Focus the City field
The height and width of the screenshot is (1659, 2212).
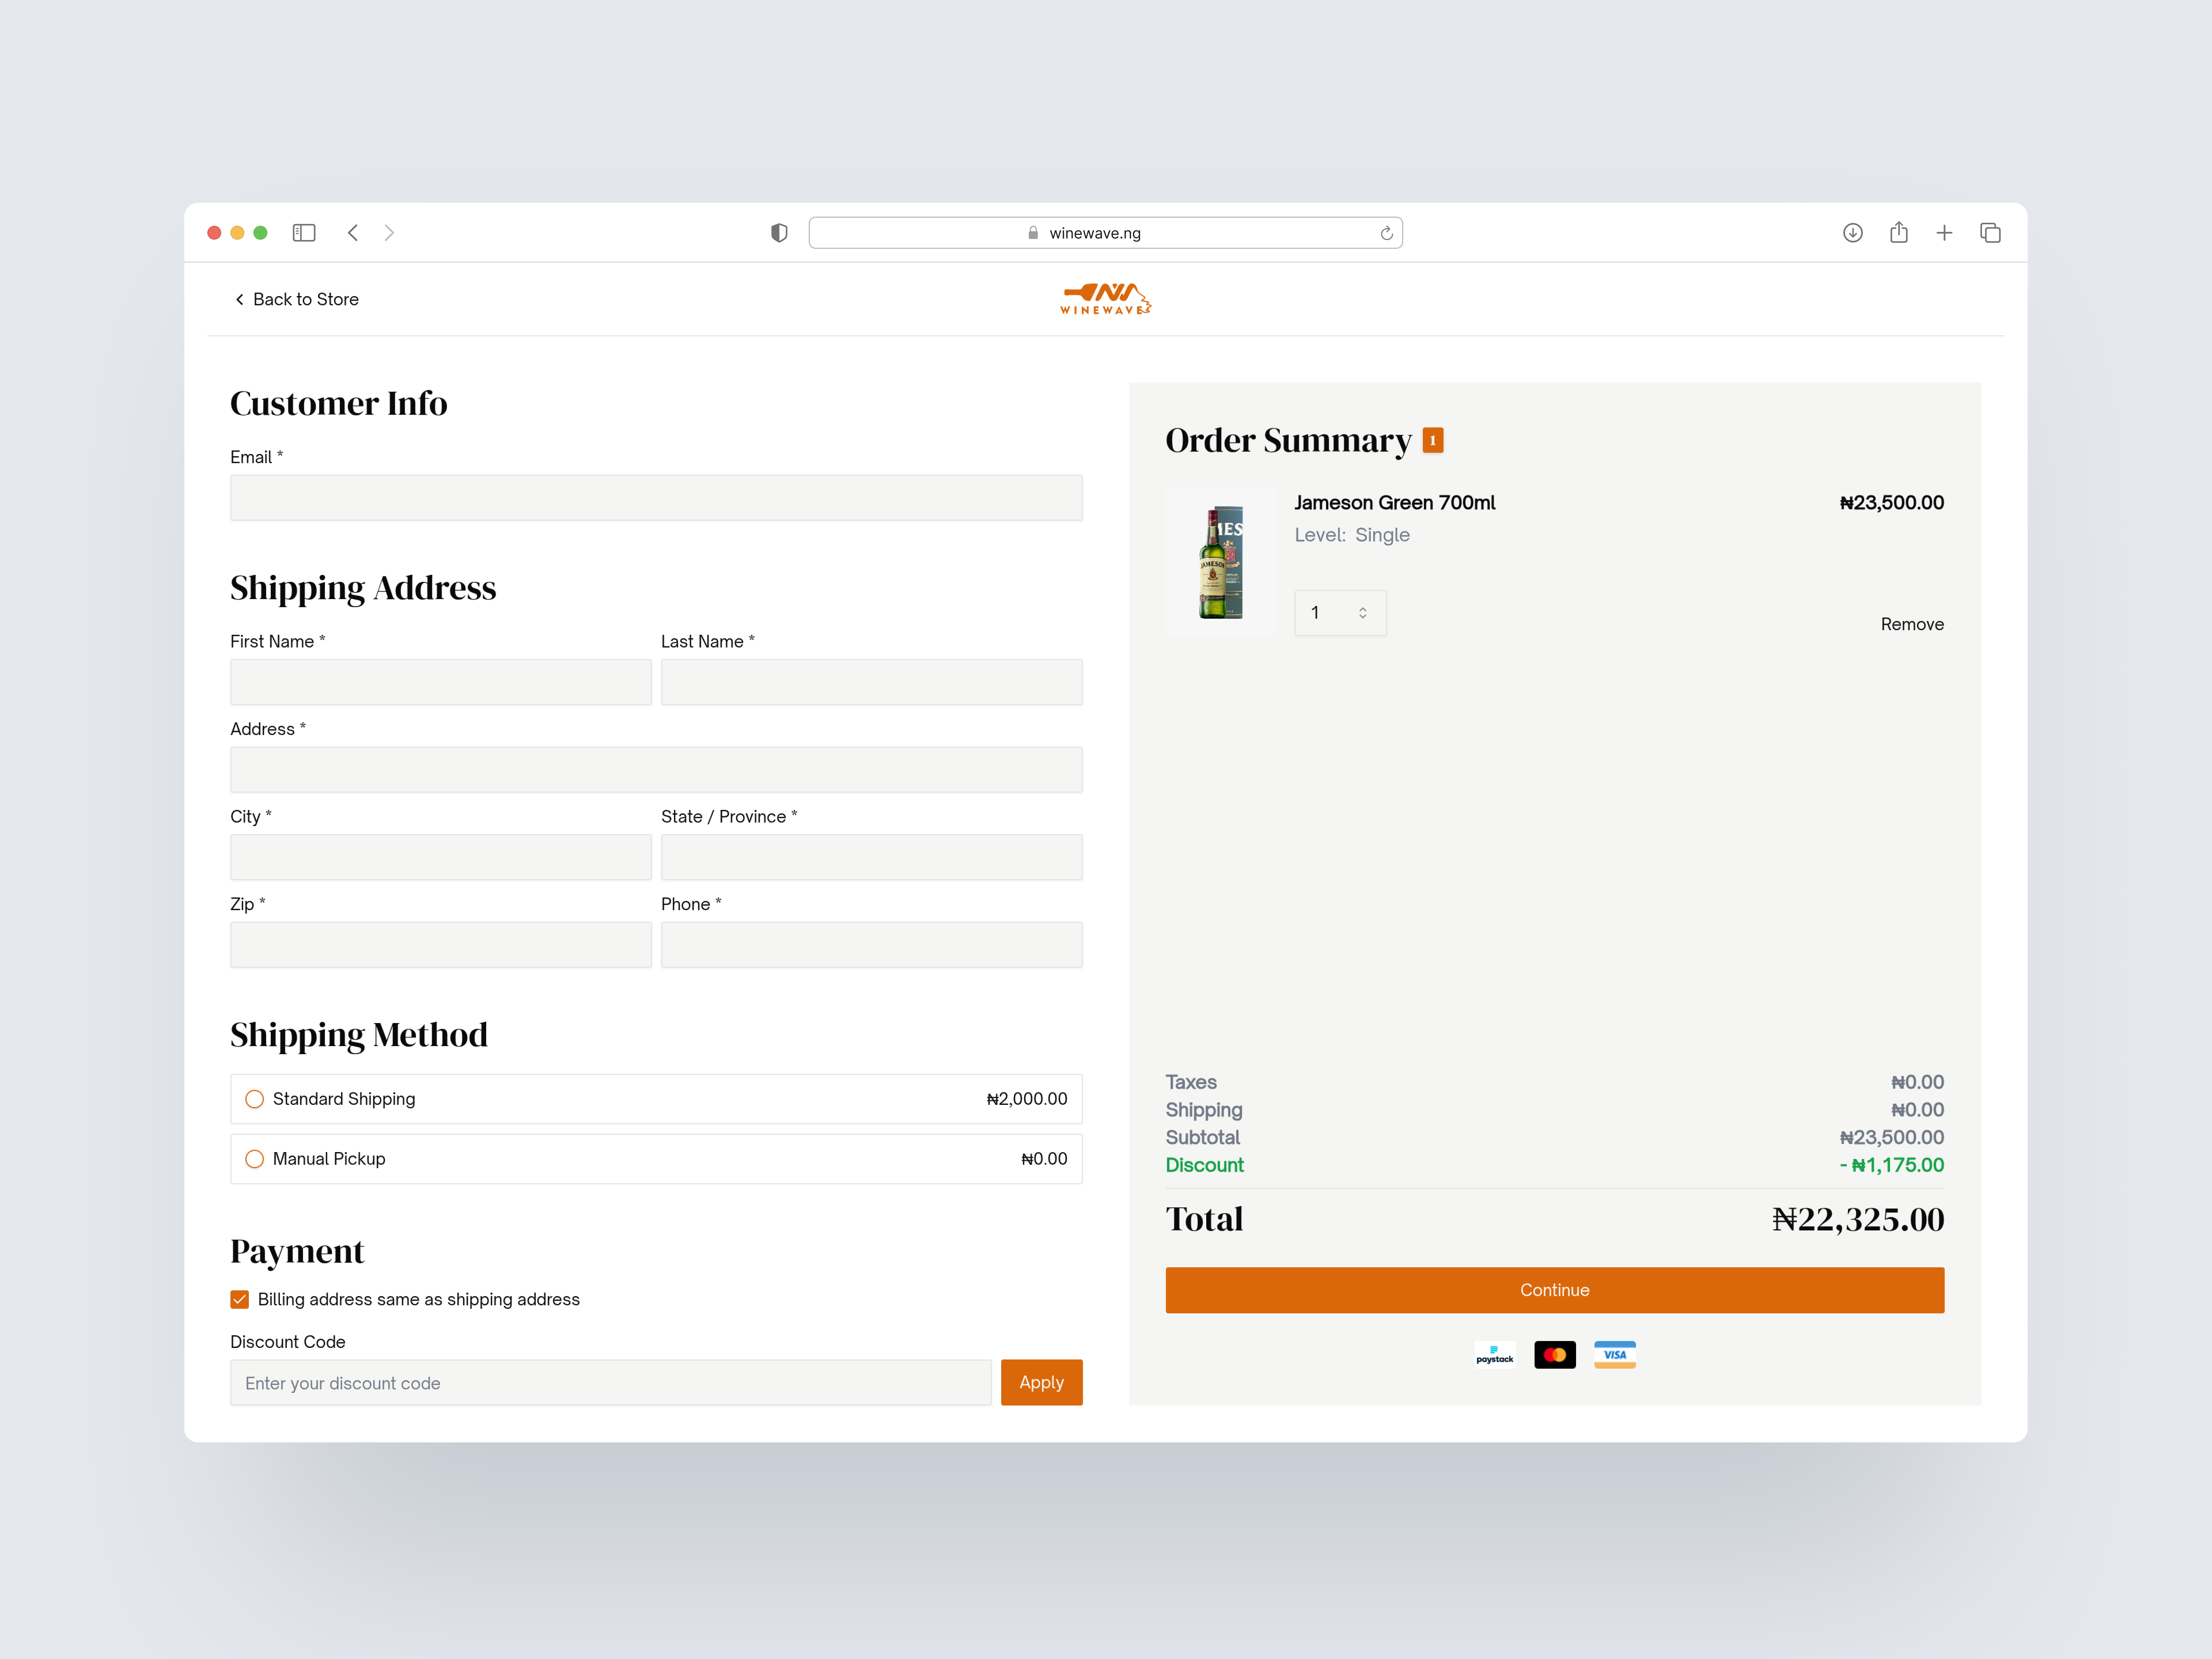[441, 857]
